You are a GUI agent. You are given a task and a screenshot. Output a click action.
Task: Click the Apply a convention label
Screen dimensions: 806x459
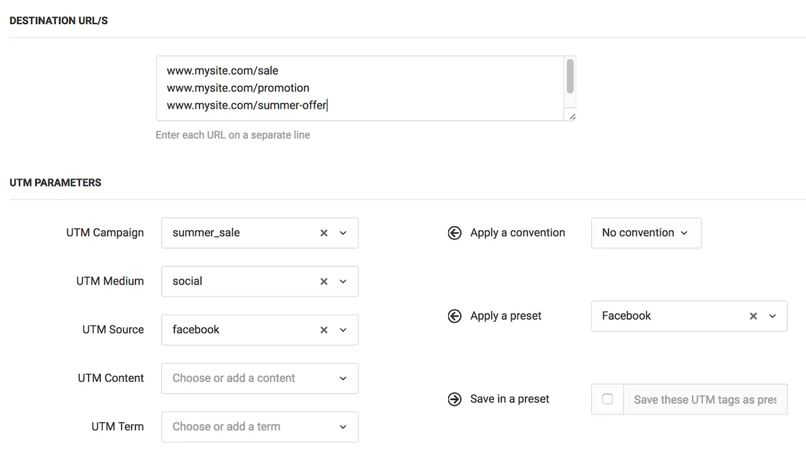click(517, 233)
